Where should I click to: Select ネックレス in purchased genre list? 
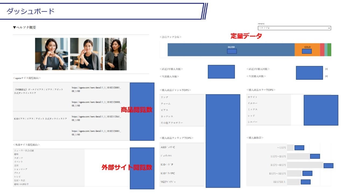167,116
